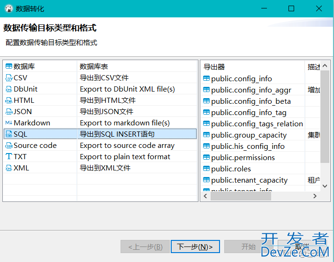
Task: Select text 导出到SQL INSERT语句
Action: [x=117, y=134]
